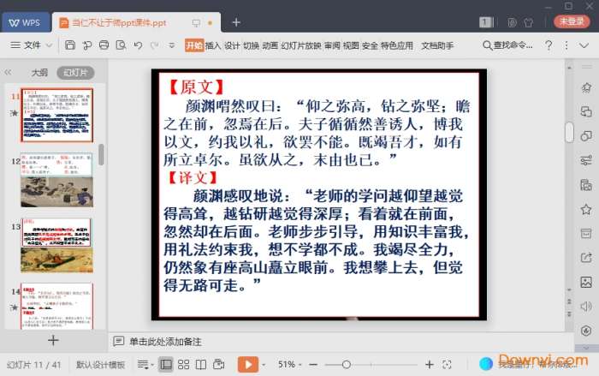Collapse the ribbon with chevron arrow

point(584,45)
